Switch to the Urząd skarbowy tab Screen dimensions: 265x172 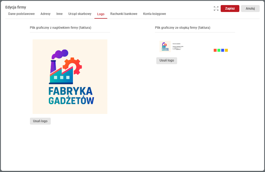(80, 14)
